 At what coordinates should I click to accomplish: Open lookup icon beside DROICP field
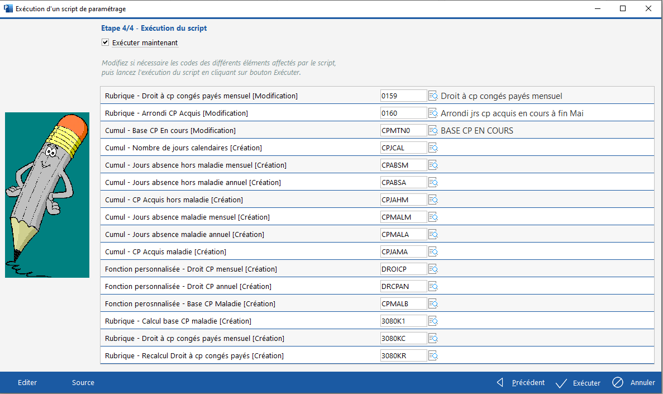433,269
